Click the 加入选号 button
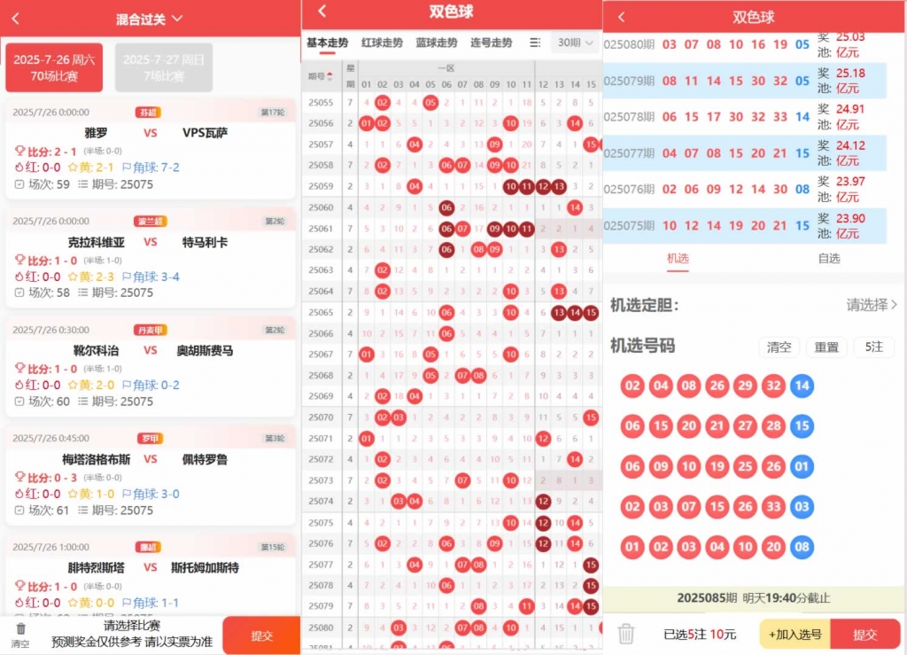The height and width of the screenshot is (655, 907). [x=795, y=634]
